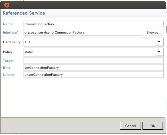Click the Bind label link
Viewport: 167px width, 135px height.
tap(7, 67)
